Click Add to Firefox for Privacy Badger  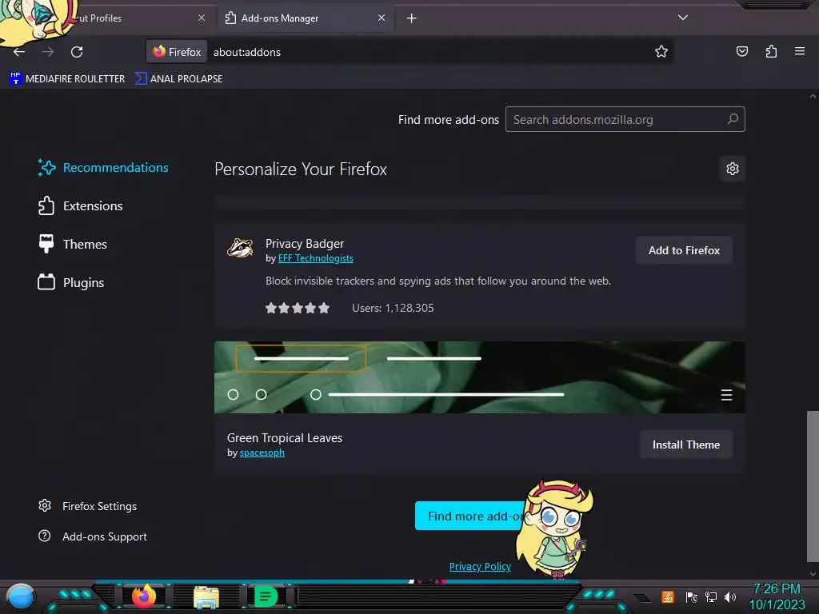tap(684, 250)
